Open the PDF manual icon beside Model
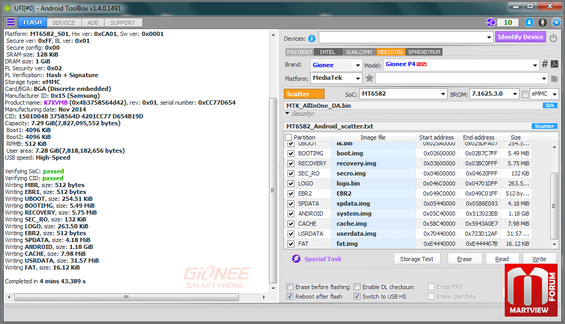This screenshot has height=324, width=565. 554,64
